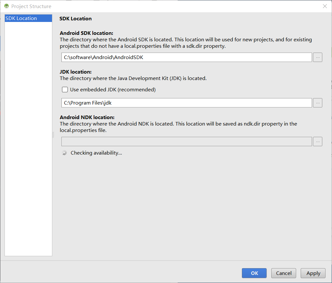The width and height of the screenshot is (332, 283).
Task: Close the Project Structure dialog
Action: click(325, 6)
